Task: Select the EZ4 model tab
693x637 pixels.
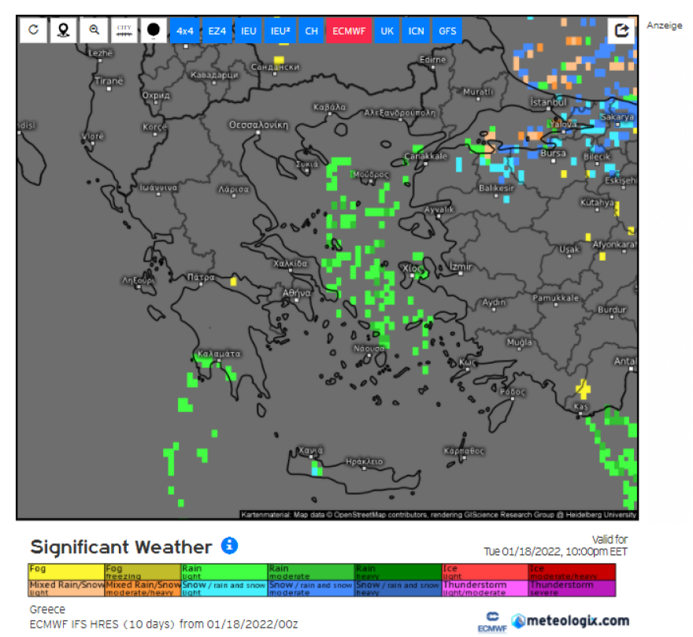Action: click(x=217, y=31)
